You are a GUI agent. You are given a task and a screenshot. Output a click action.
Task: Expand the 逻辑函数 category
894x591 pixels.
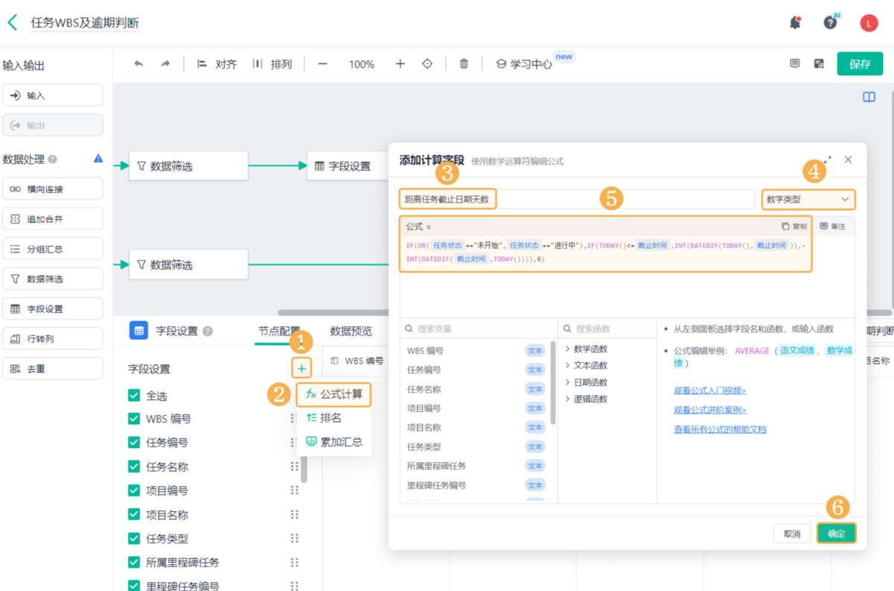pos(590,399)
